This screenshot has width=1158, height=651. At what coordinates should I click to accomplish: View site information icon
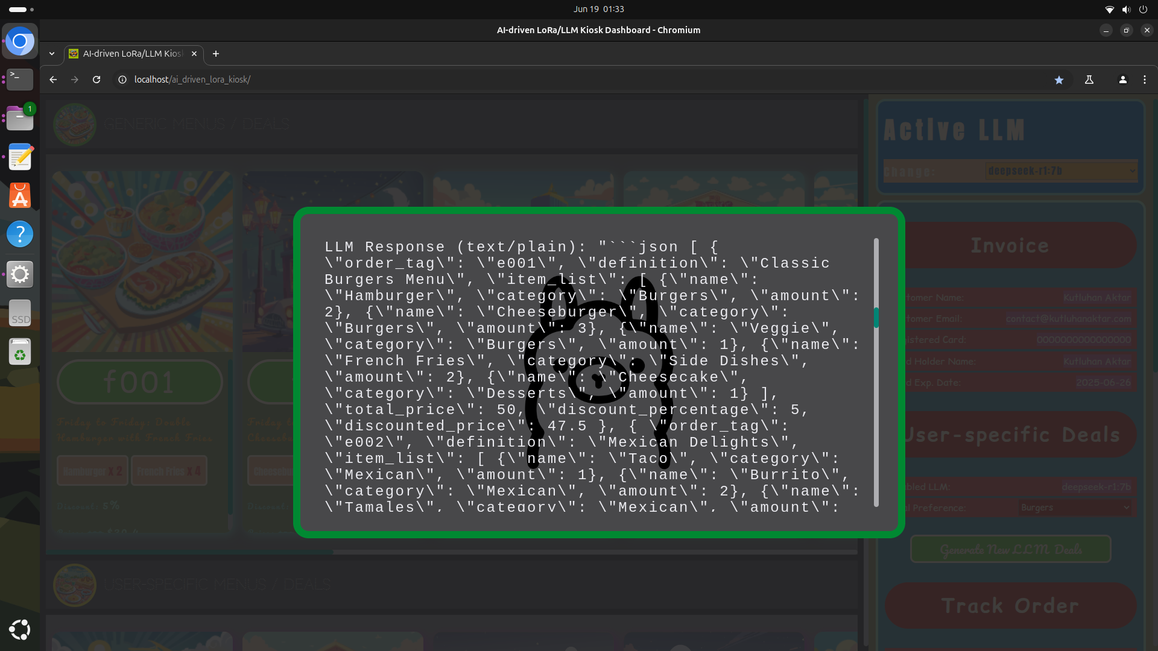click(x=122, y=80)
